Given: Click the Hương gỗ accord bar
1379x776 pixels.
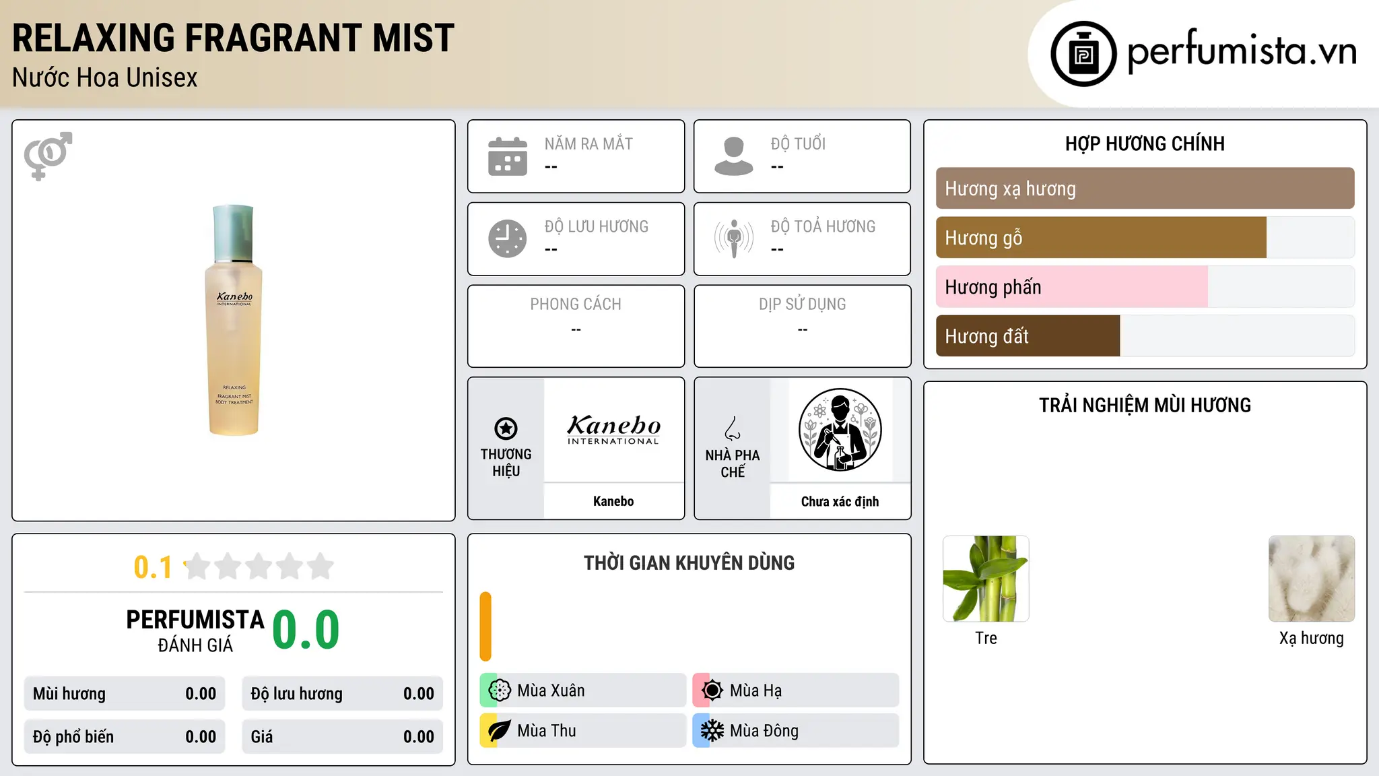Looking at the screenshot, I should click(x=1145, y=238).
